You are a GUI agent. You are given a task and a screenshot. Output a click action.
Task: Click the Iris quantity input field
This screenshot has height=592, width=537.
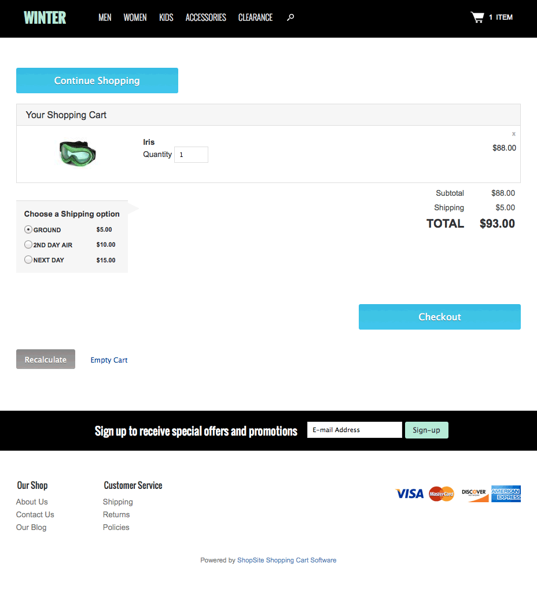pyautogui.click(x=191, y=155)
